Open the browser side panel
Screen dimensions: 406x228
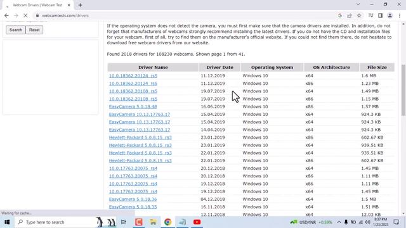point(380,15)
